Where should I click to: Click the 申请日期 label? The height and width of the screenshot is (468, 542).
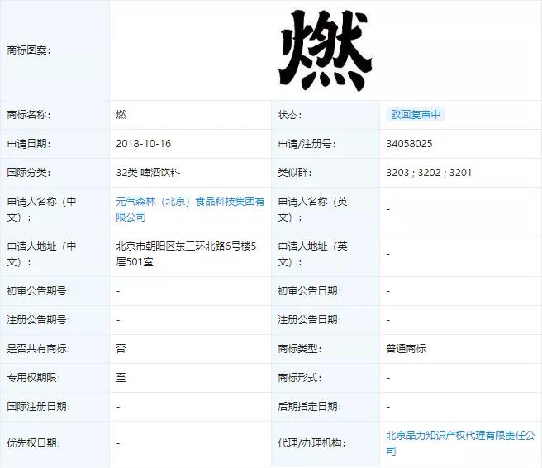[29, 144]
